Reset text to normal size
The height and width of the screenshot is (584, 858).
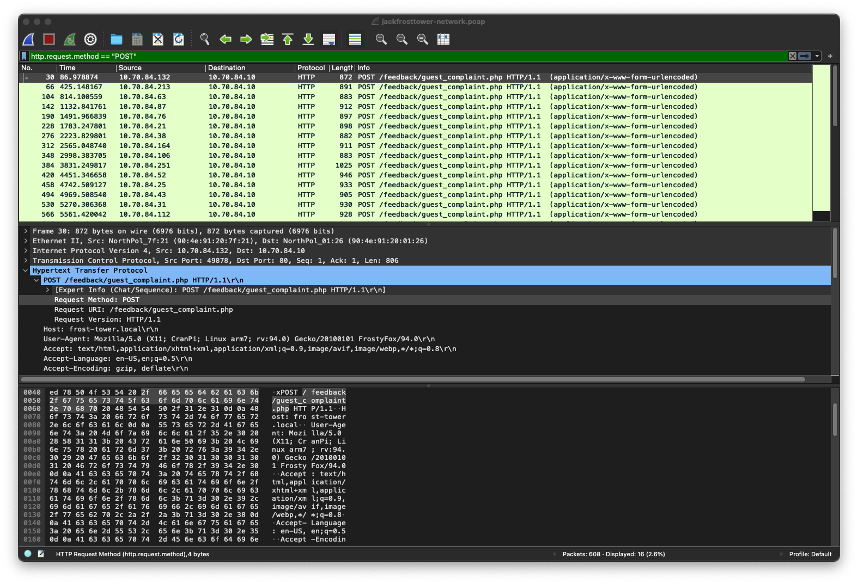(423, 39)
